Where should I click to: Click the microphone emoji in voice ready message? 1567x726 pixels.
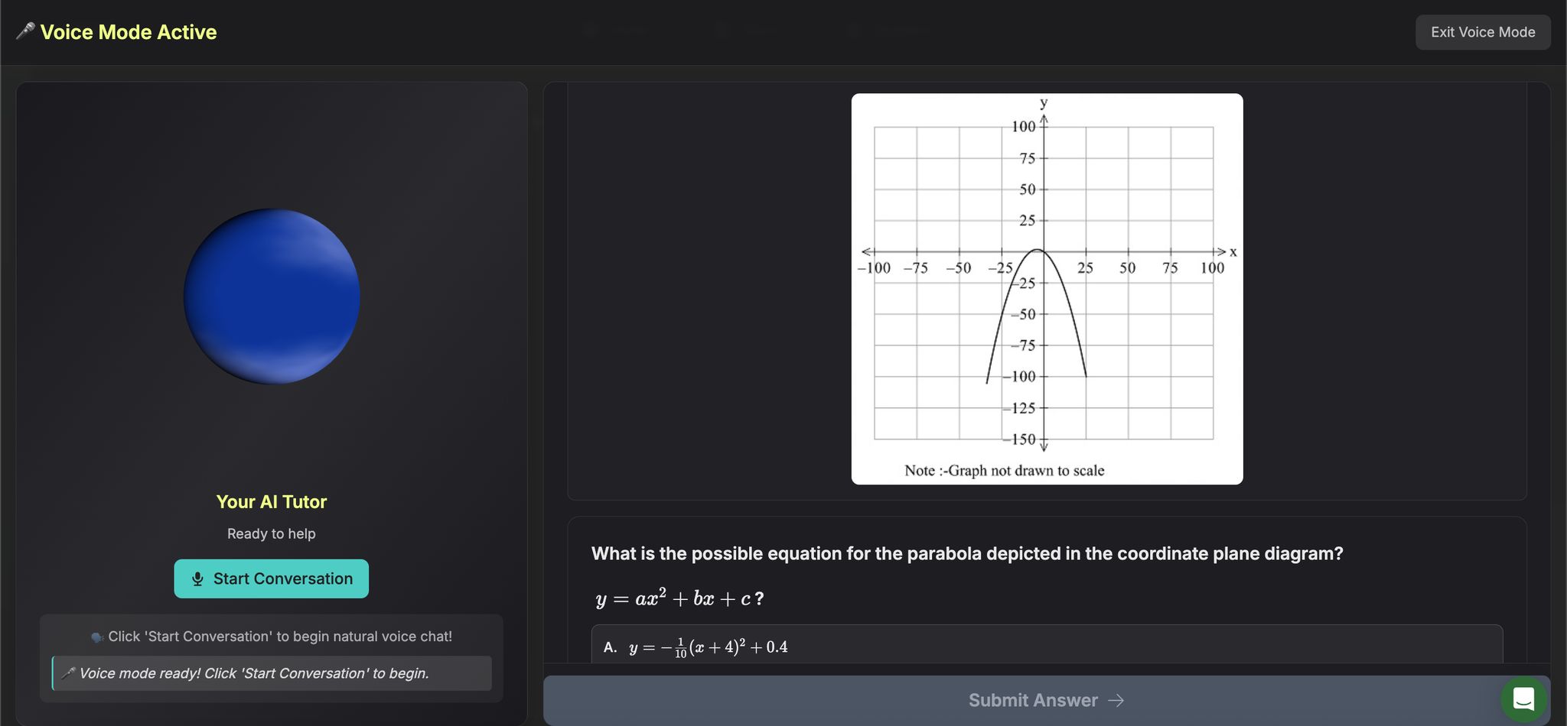(x=68, y=673)
